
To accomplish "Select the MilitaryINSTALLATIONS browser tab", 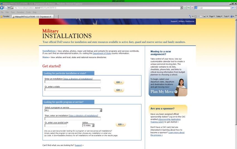I will pos(33,17).
